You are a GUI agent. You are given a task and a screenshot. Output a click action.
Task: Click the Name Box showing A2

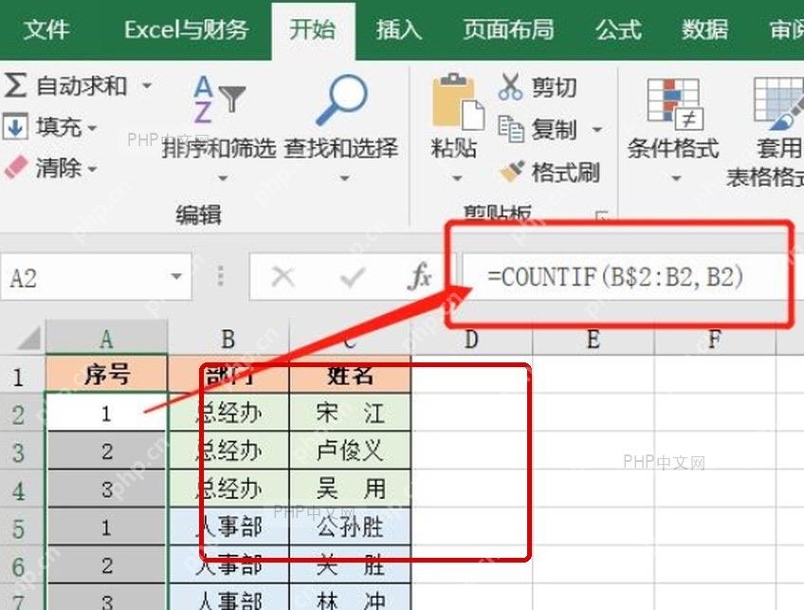96,276
